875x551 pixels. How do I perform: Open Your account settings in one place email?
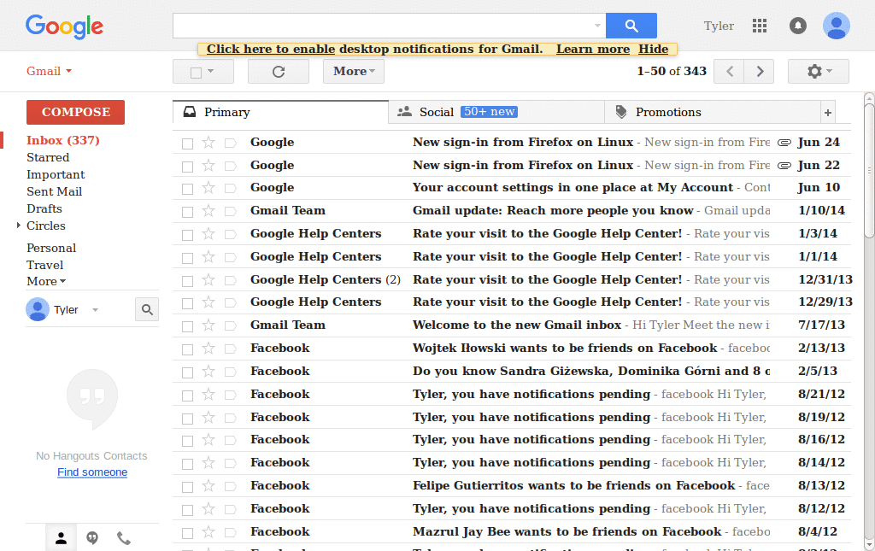[511, 188]
